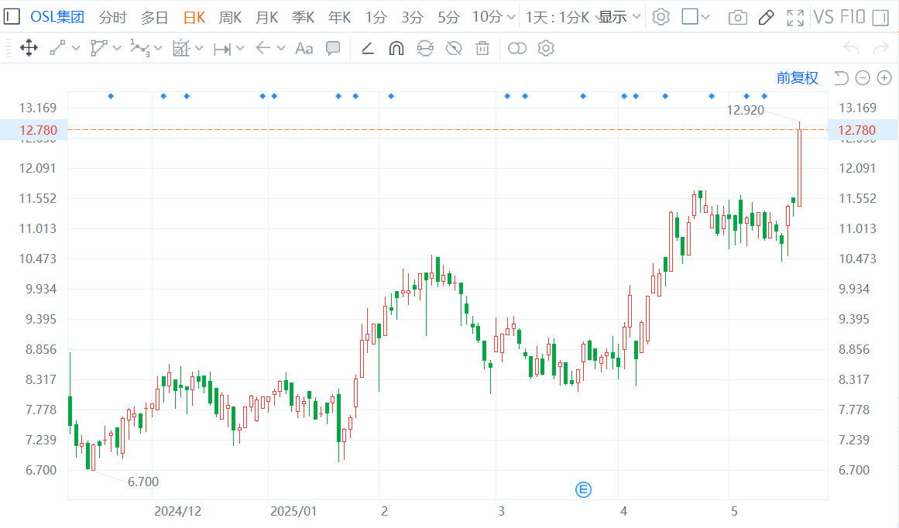The image size is (899, 528).
Task: Click the overlapping circles overlay icon
Action: (517, 48)
